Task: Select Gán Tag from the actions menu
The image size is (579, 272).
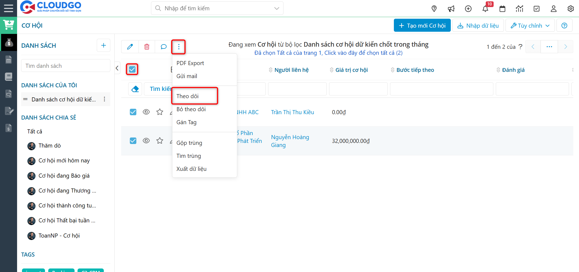Action: point(186,122)
